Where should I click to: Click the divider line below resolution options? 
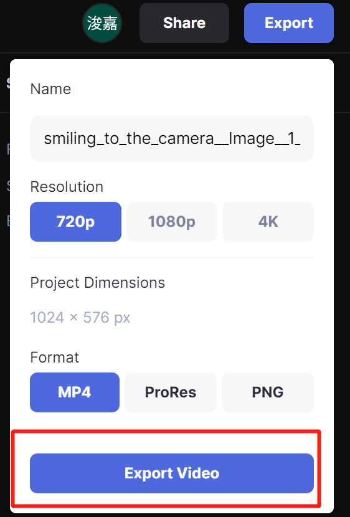click(x=172, y=257)
